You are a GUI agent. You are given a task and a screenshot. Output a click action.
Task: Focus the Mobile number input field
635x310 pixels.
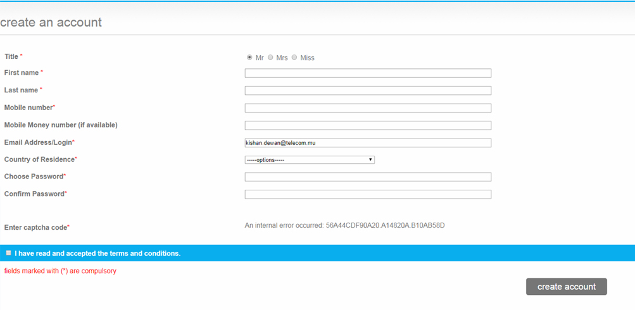(x=368, y=108)
